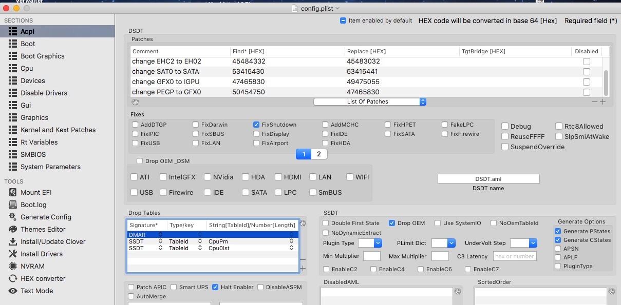Open the Install Drivers tool
Viewport: 621px width, 305px height.
[41, 254]
